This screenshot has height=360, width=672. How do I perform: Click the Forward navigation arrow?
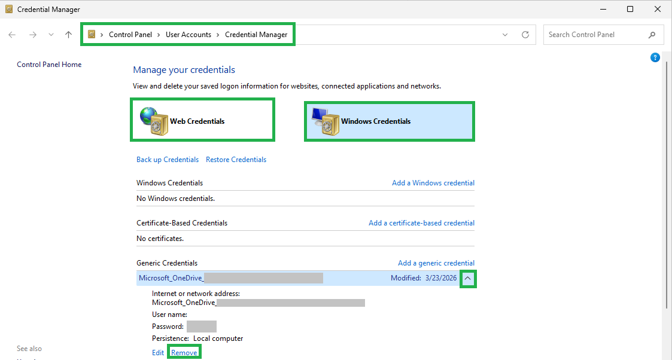(x=32, y=35)
